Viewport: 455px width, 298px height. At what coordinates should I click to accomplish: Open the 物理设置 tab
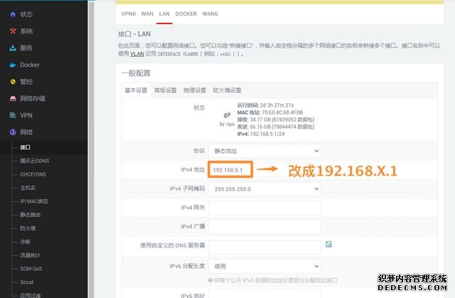[195, 90]
